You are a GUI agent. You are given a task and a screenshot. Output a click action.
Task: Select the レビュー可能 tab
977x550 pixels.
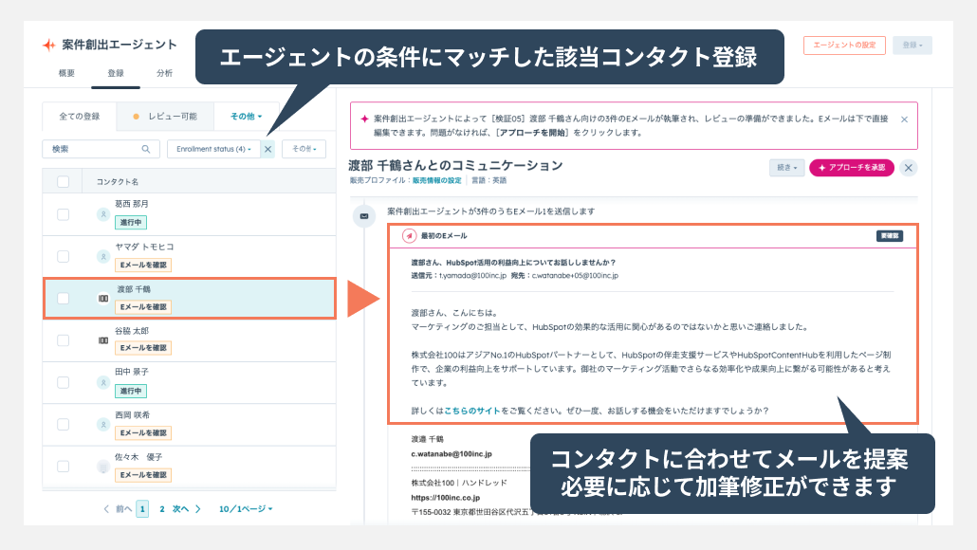(x=166, y=117)
